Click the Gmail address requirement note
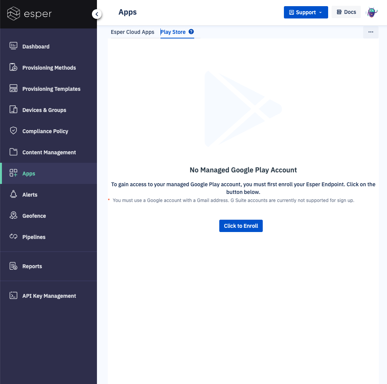387x384 pixels. click(x=233, y=200)
